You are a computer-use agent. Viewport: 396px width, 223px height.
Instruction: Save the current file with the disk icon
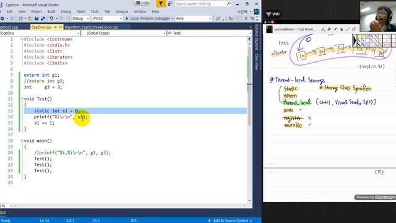pos(37,19)
